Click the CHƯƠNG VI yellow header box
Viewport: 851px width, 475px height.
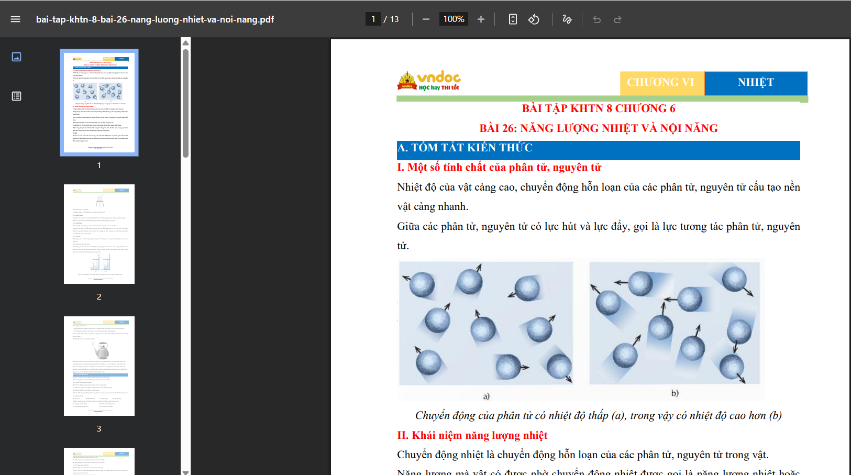click(x=662, y=83)
